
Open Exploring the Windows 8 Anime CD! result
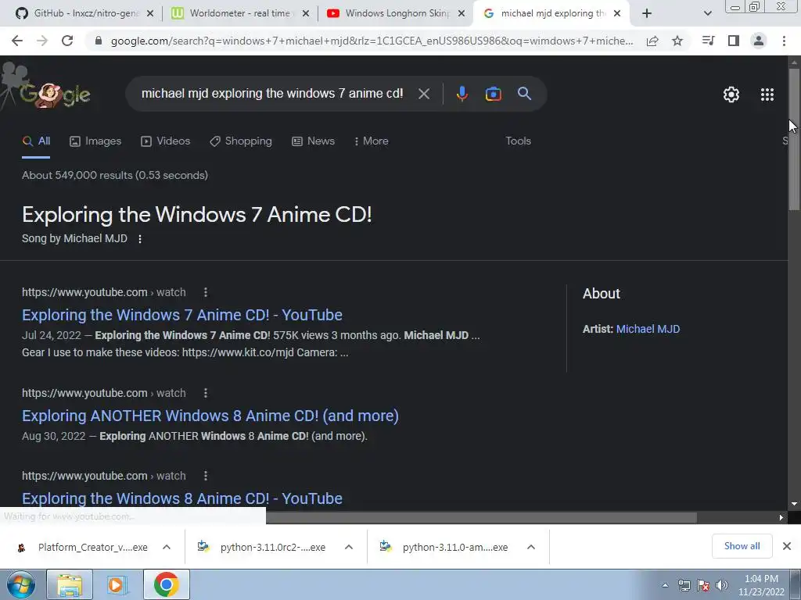(181, 499)
